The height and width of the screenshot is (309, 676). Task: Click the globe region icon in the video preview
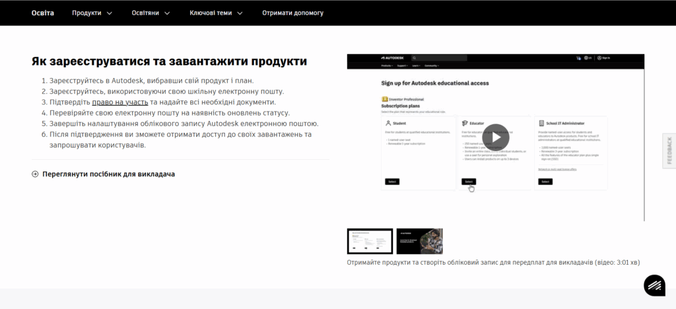point(587,58)
